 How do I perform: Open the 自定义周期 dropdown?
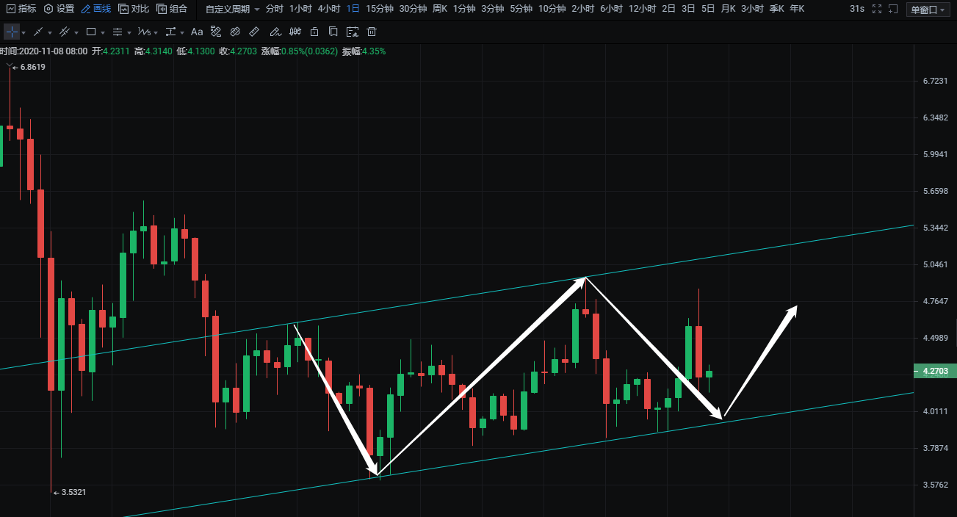232,9
